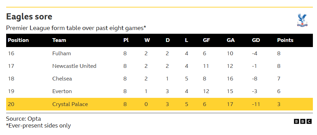Select the Team column header
The image size is (317, 135).
pos(59,40)
